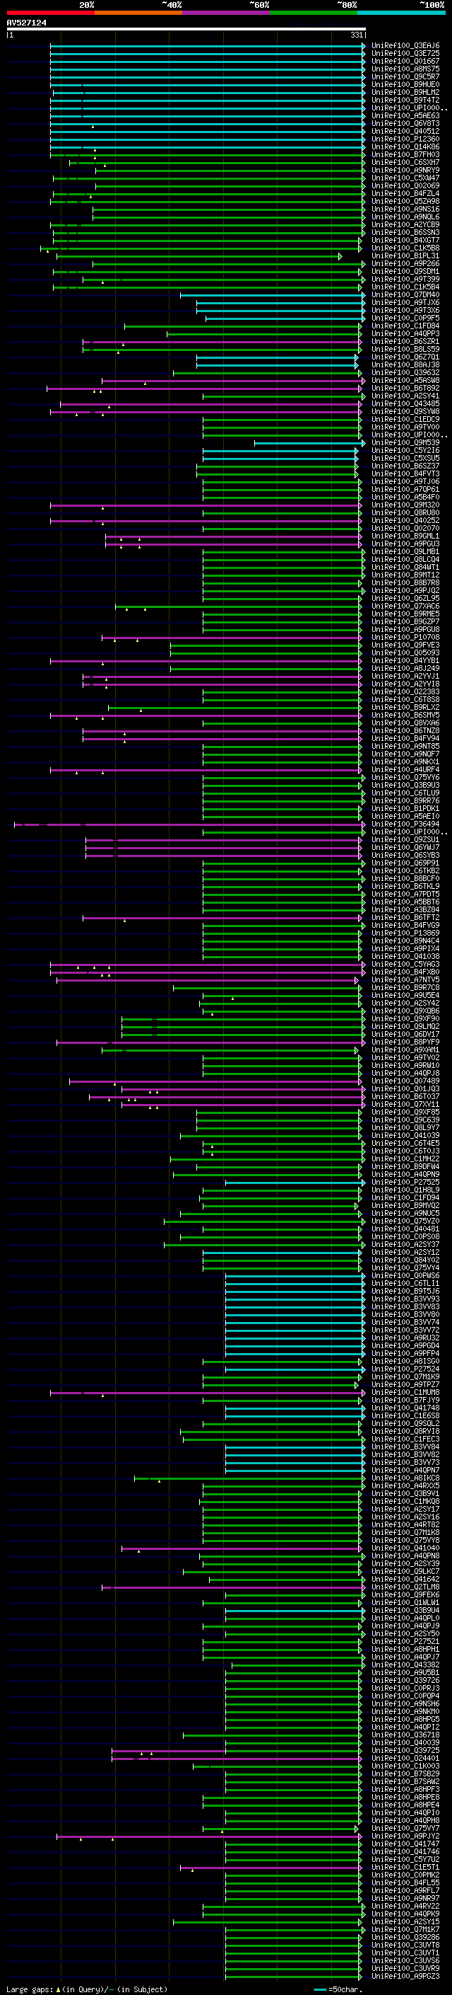
Task: Open hit UniRef100_Q3E725
Action: coord(405,54)
